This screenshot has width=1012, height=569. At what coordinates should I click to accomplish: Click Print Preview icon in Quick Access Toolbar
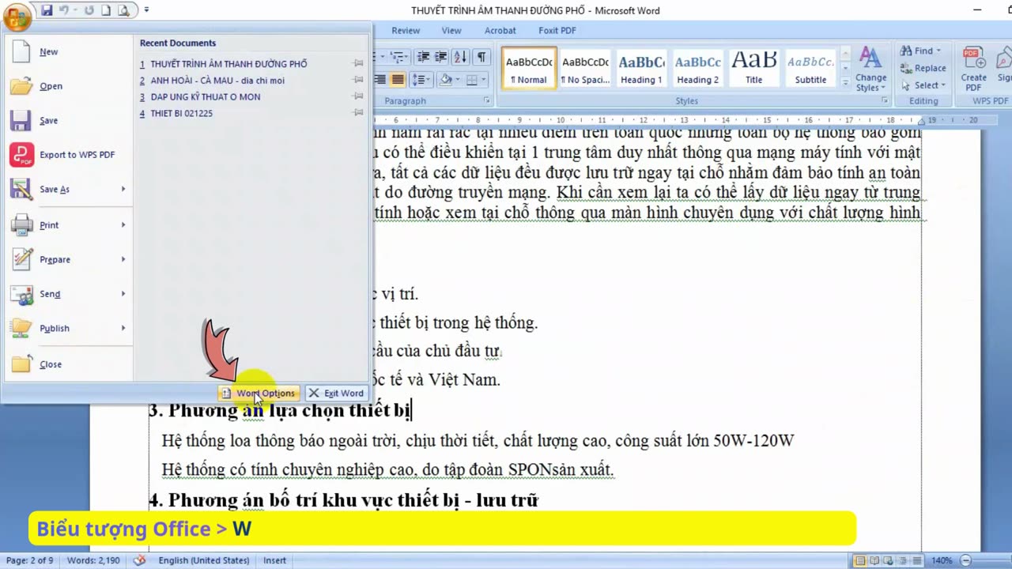[123, 10]
